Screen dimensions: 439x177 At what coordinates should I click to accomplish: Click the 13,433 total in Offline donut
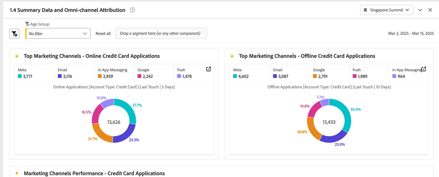pyautogui.click(x=329, y=122)
